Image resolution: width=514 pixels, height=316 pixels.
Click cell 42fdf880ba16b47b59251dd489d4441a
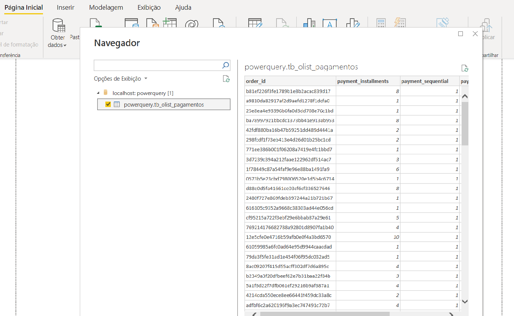tap(290, 130)
